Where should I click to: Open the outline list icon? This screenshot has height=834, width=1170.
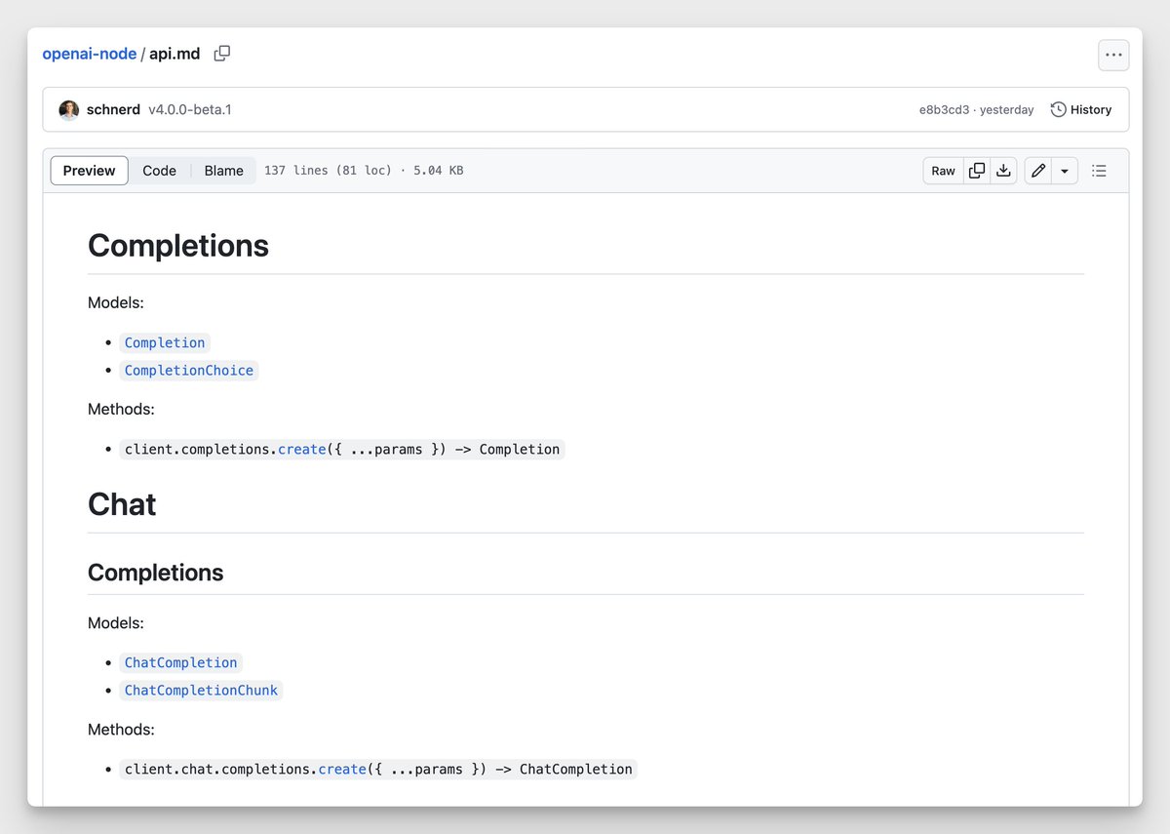1099,171
